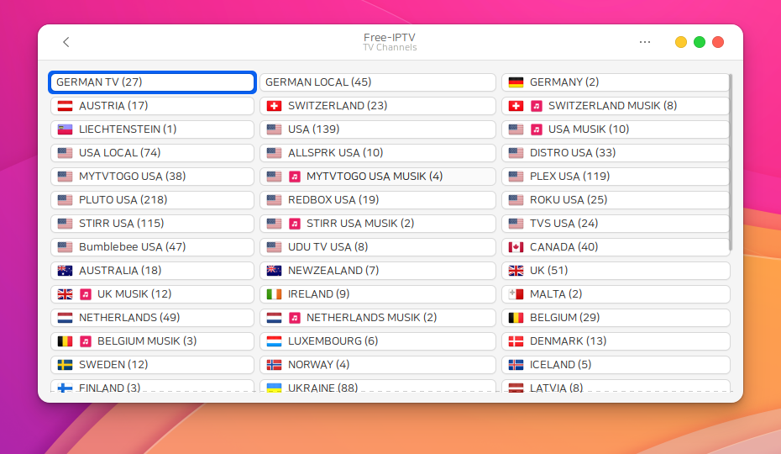Open PLUTO USA (218) channels
This screenshot has height=454, width=781.
pos(152,200)
